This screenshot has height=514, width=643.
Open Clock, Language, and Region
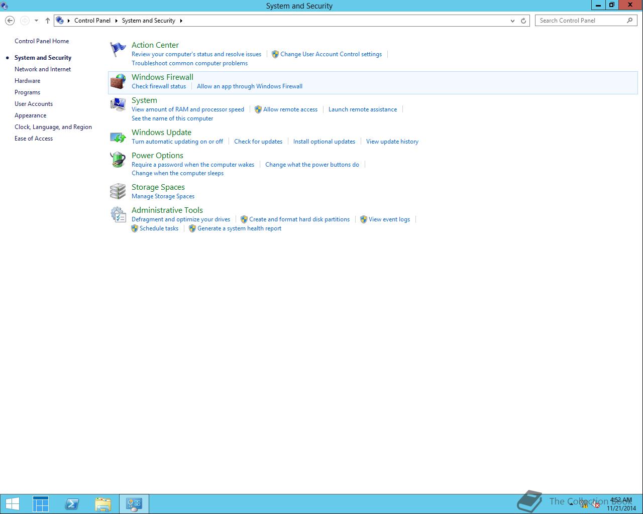click(53, 127)
